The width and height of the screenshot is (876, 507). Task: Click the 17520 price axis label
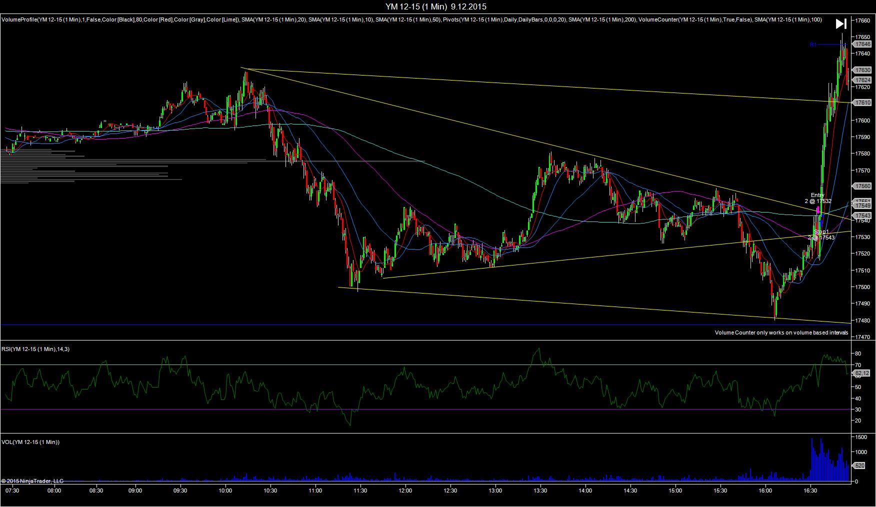click(x=862, y=254)
